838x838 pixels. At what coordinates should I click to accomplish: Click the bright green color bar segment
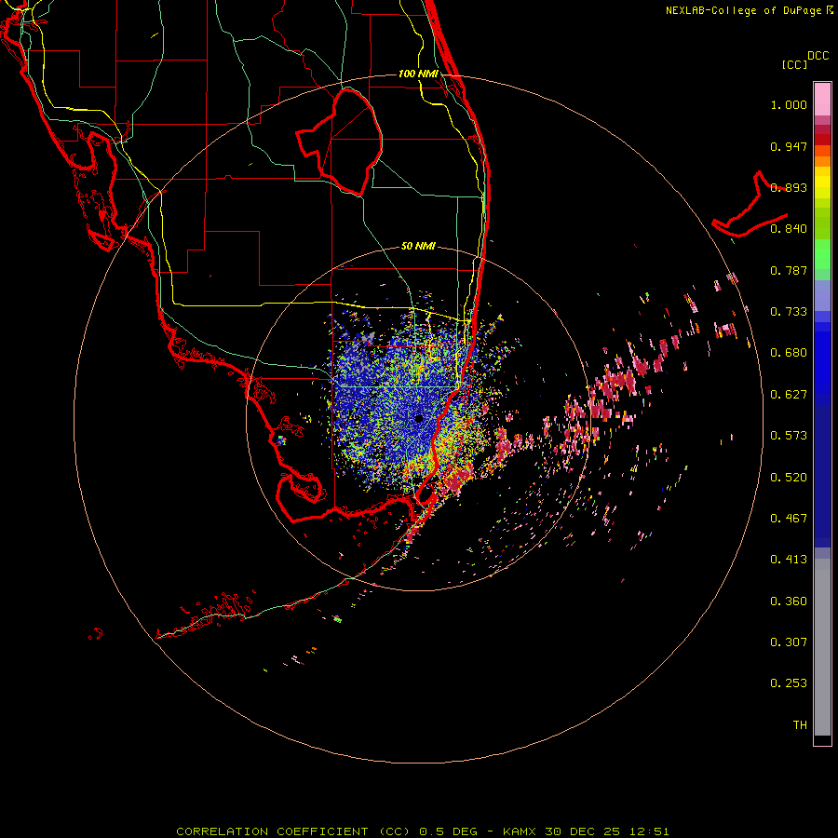[822, 254]
